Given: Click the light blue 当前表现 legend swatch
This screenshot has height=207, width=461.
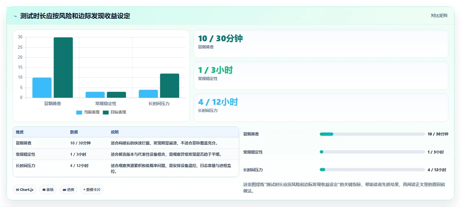Looking at the screenshot, I should click(79, 112).
